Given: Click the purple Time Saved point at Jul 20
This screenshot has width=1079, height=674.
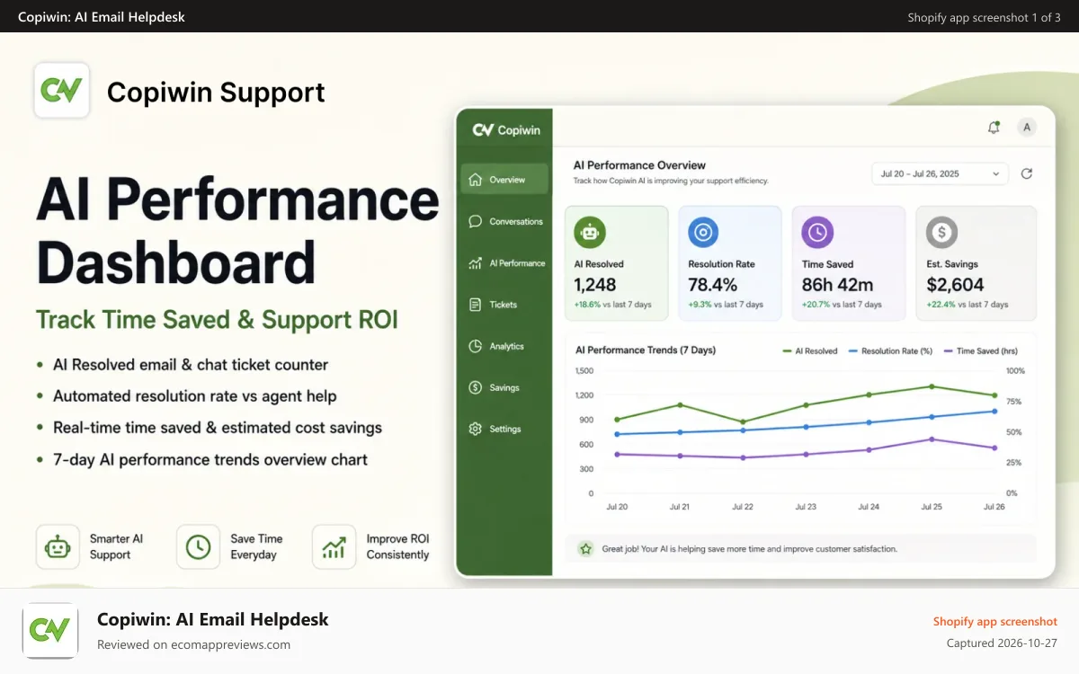Looking at the screenshot, I should click(617, 454).
